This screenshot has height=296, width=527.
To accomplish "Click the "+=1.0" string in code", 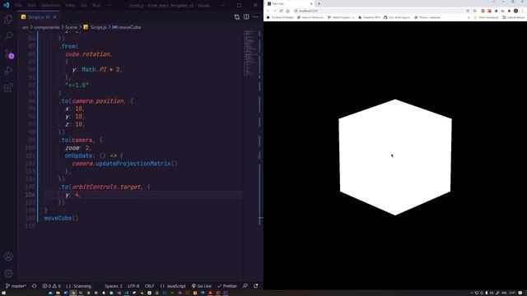I will (77, 86).
